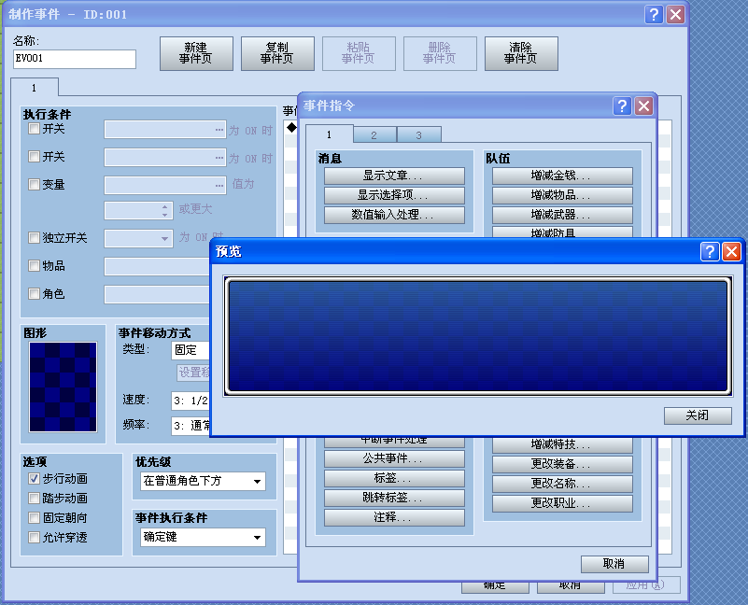The width and height of the screenshot is (748, 605).
Task: Select tab 1 in the 事件指令 window
Action: point(329,134)
